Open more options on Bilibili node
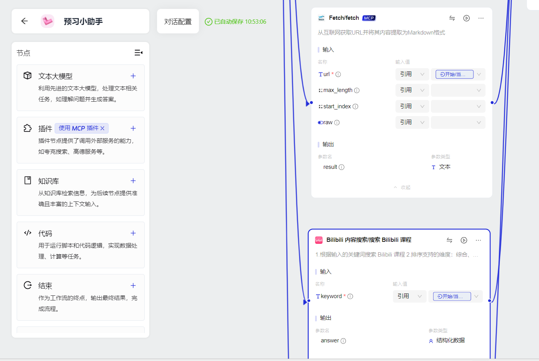Image resolution: width=539 pixels, height=361 pixels. click(x=478, y=240)
